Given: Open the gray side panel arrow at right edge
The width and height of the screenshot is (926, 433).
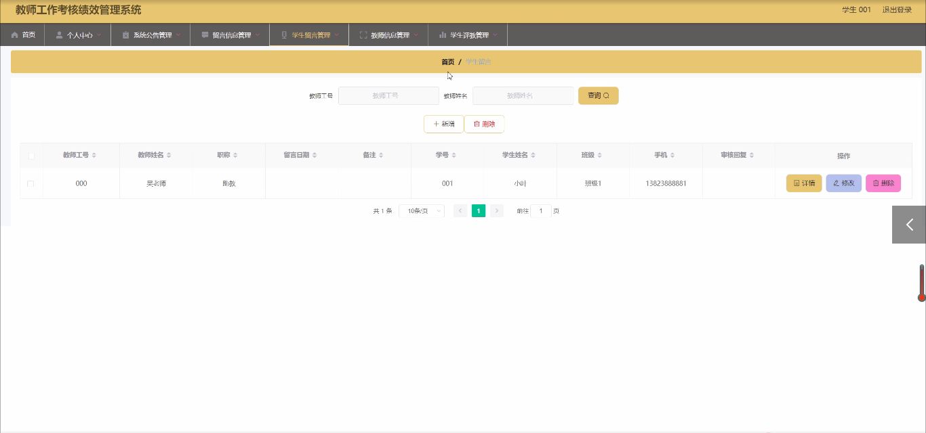Looking at the screenshot, I should pyautogui.click(x=909, y=225).
